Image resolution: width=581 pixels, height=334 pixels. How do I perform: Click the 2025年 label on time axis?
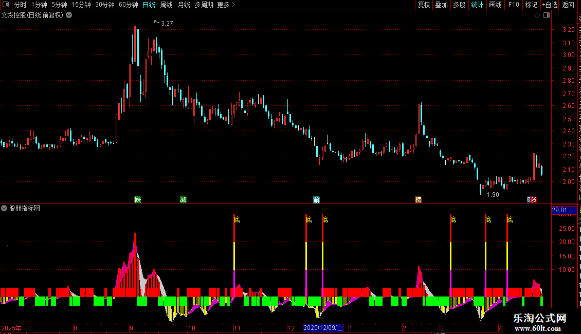point(11,328)
